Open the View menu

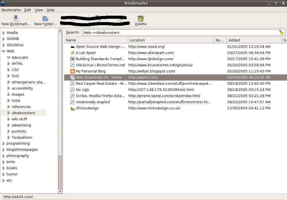(39, 10)
